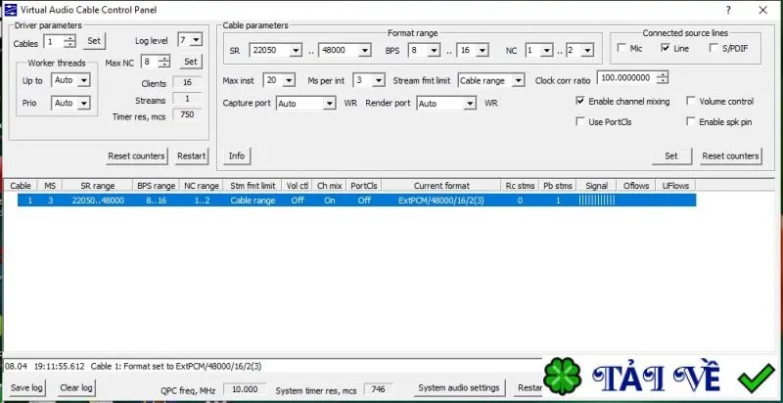The width and height of the screenshot is (783, 403).
Task: Click the 22050..48000 SR range cell
Action: (98, 201)
